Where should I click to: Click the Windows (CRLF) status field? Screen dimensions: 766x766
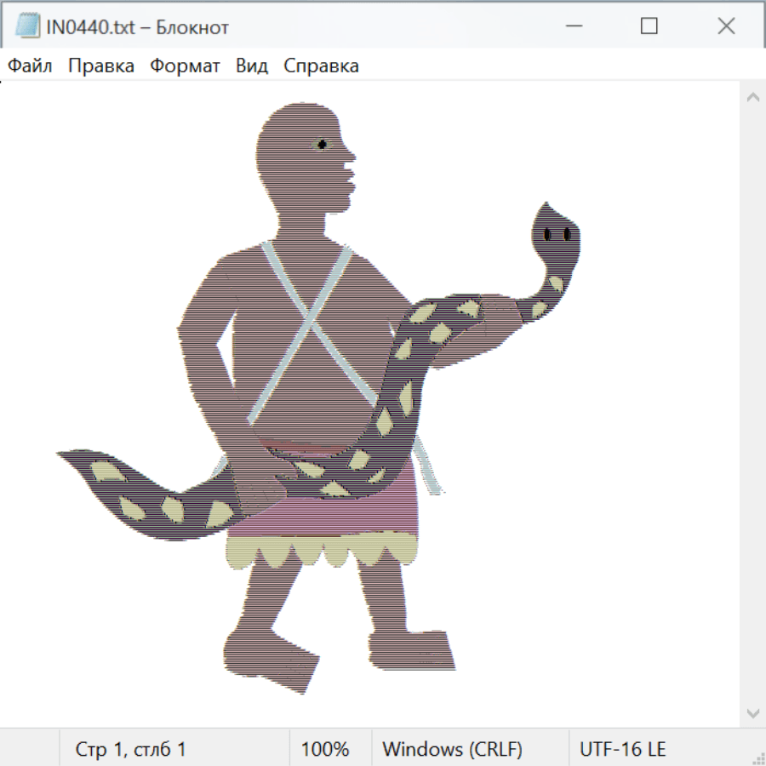452,749
